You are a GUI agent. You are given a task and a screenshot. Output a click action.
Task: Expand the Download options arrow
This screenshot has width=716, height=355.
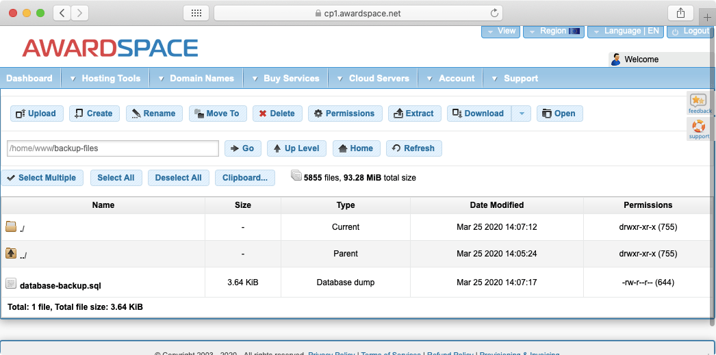[x=522, y=114]
